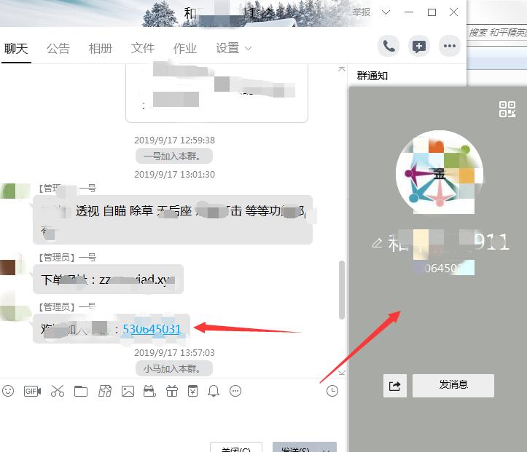Screen dimensions: 527x452
Task: Expand the 设置 dropdown menu
Action: coord(233,48)
